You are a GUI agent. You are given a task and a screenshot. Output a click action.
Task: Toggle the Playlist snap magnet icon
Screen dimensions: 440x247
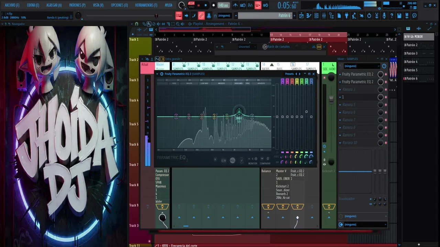point(136,24)
